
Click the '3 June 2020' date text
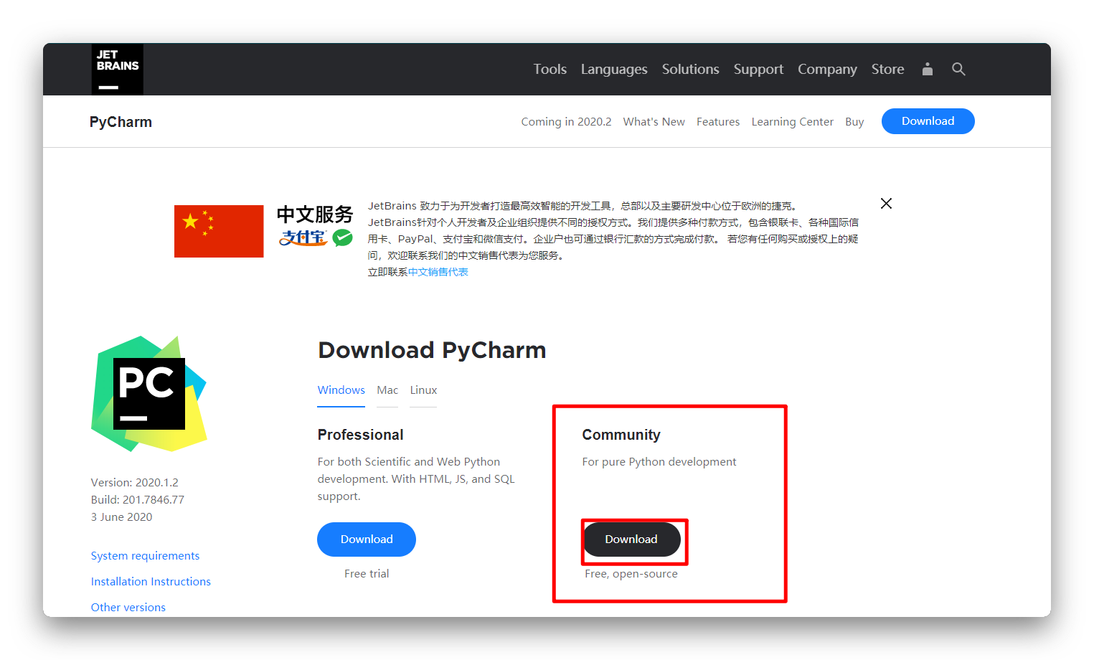point(122,517)
